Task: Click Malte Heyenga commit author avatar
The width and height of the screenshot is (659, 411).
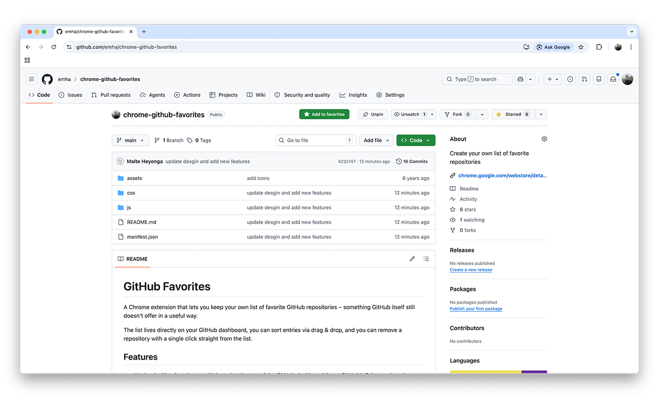Action: [120, 161]
